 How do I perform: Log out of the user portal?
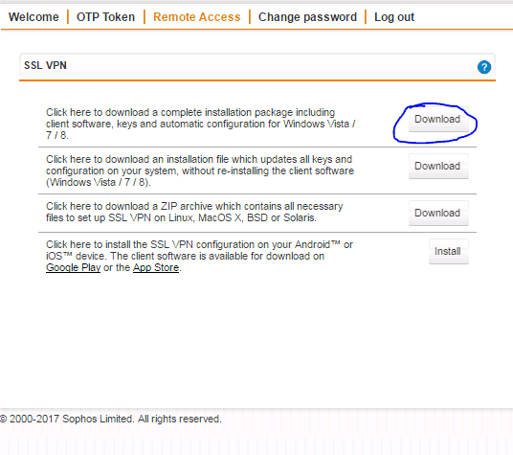pyautogui.click(x=394, y=17)
